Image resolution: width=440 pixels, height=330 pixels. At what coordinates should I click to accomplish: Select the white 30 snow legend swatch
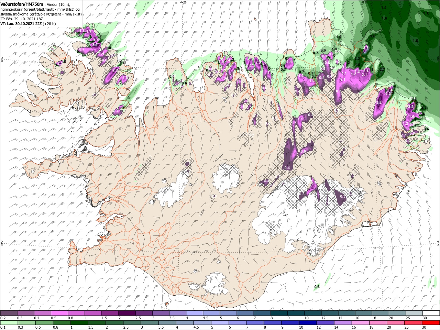click(431, 313)
